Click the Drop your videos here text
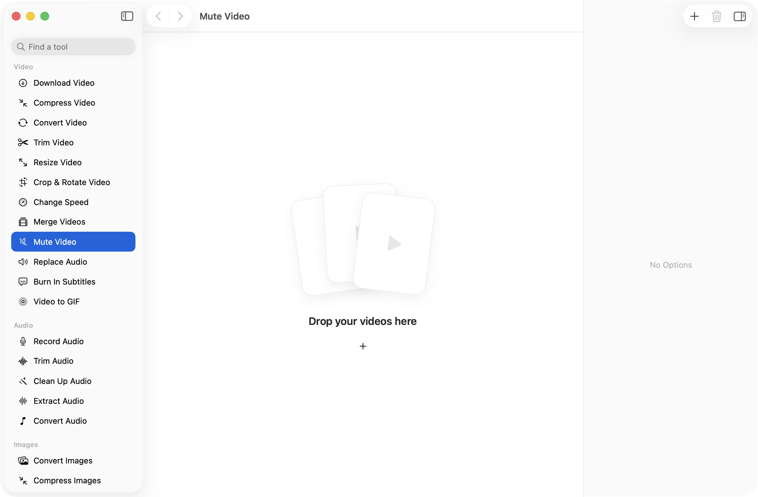The height and width of the screenshot is (497, 758). pos(363,321)
